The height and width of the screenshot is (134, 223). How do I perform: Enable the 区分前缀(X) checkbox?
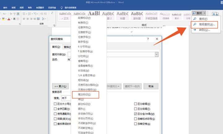pyautogui.click(x=135, y=104)
